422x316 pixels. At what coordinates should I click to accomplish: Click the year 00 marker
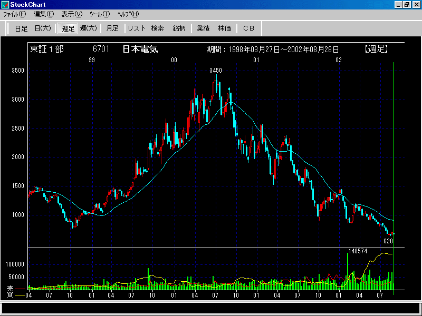[174, 60]
